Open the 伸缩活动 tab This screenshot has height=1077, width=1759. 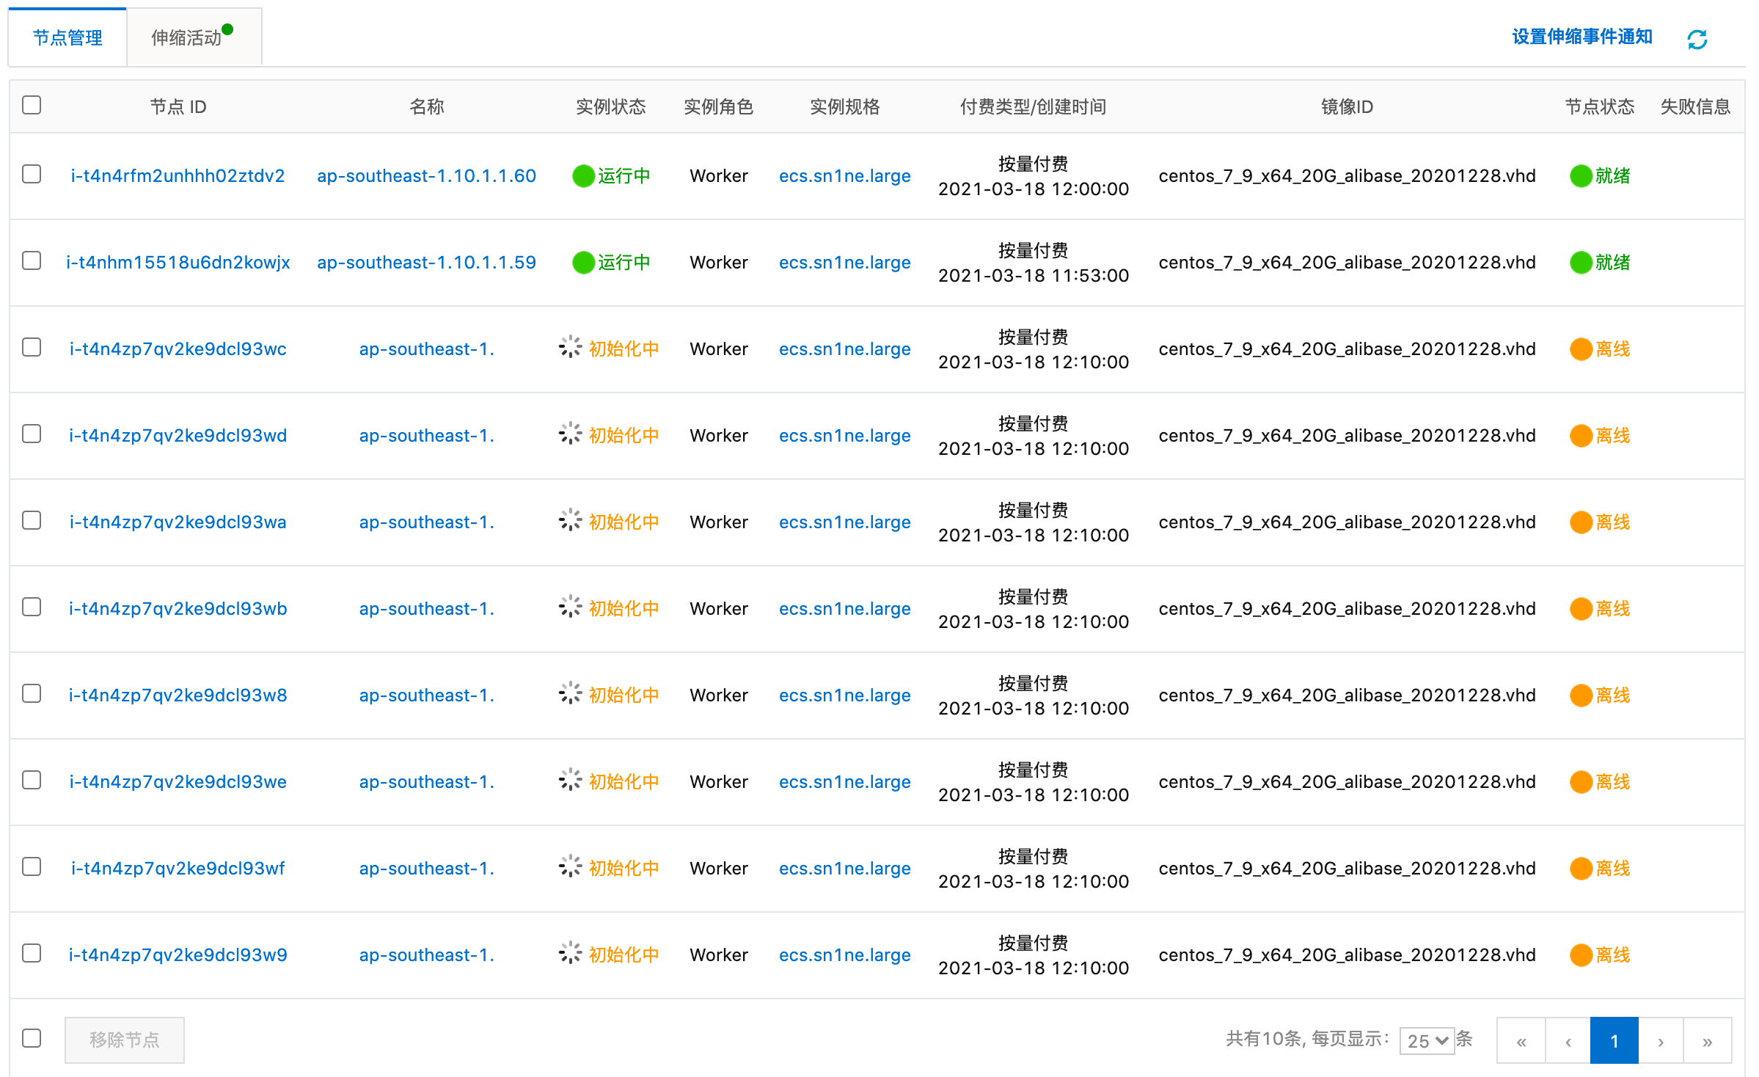187,38
